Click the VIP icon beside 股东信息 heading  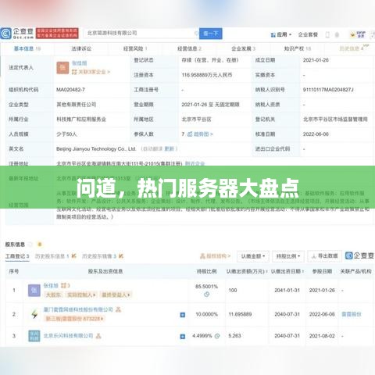point(40,245)
